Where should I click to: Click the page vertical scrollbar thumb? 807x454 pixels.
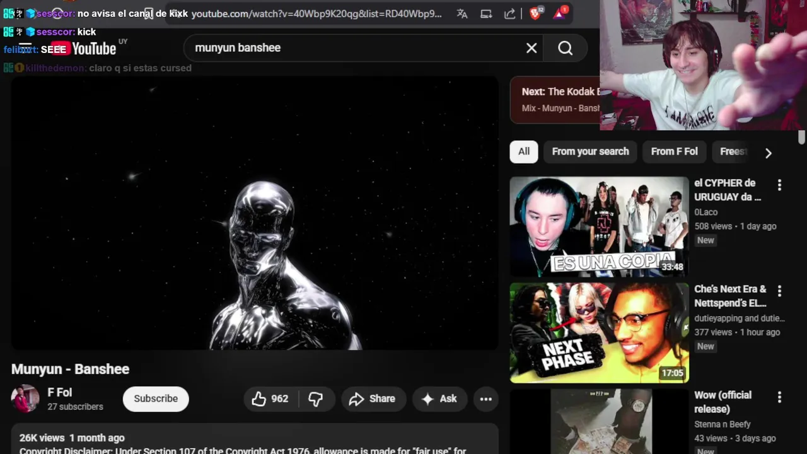801,137
